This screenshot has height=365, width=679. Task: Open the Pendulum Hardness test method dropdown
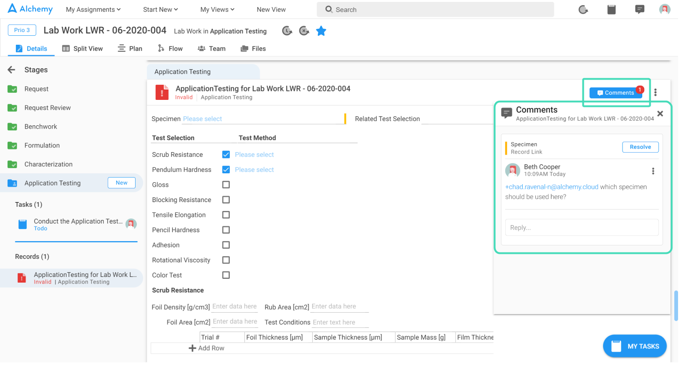tap(254, 170)
